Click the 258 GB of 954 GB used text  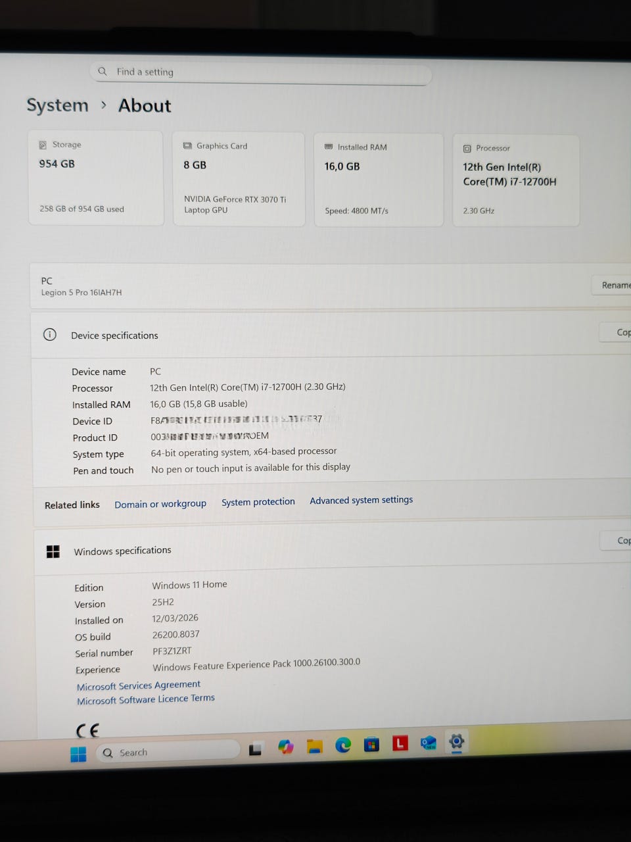tap(82, 209)
